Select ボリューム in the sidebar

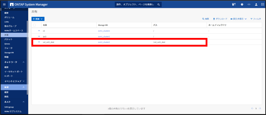coord(9,17)
